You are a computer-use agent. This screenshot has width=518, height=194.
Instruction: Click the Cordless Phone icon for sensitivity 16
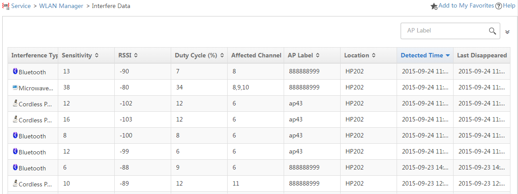click(15, 119)
